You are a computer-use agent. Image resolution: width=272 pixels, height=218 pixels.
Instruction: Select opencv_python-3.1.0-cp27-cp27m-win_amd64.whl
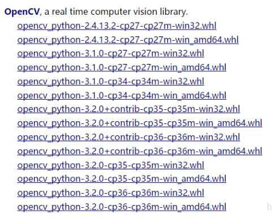click(122, 67)
